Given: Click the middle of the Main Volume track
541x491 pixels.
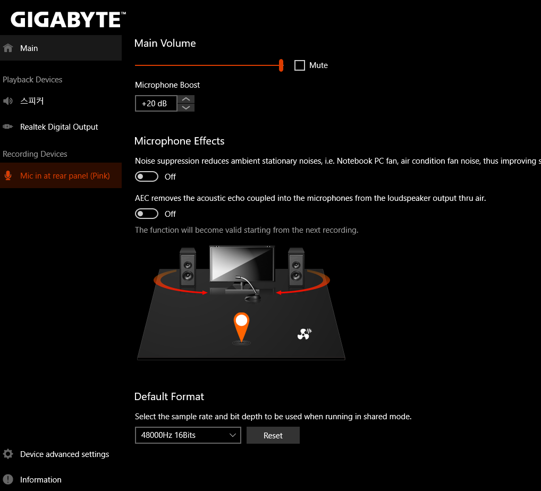Looking at the screenshot, I should point(208,65).
